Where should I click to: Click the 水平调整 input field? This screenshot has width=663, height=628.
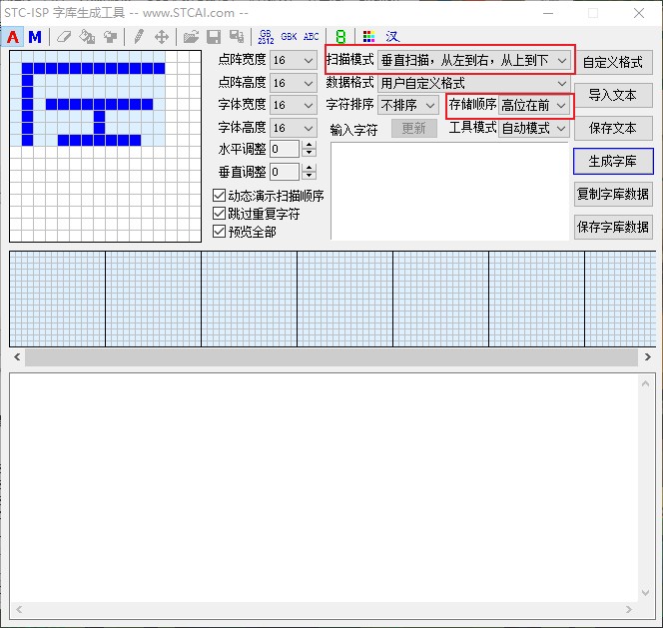click(286, 149)
